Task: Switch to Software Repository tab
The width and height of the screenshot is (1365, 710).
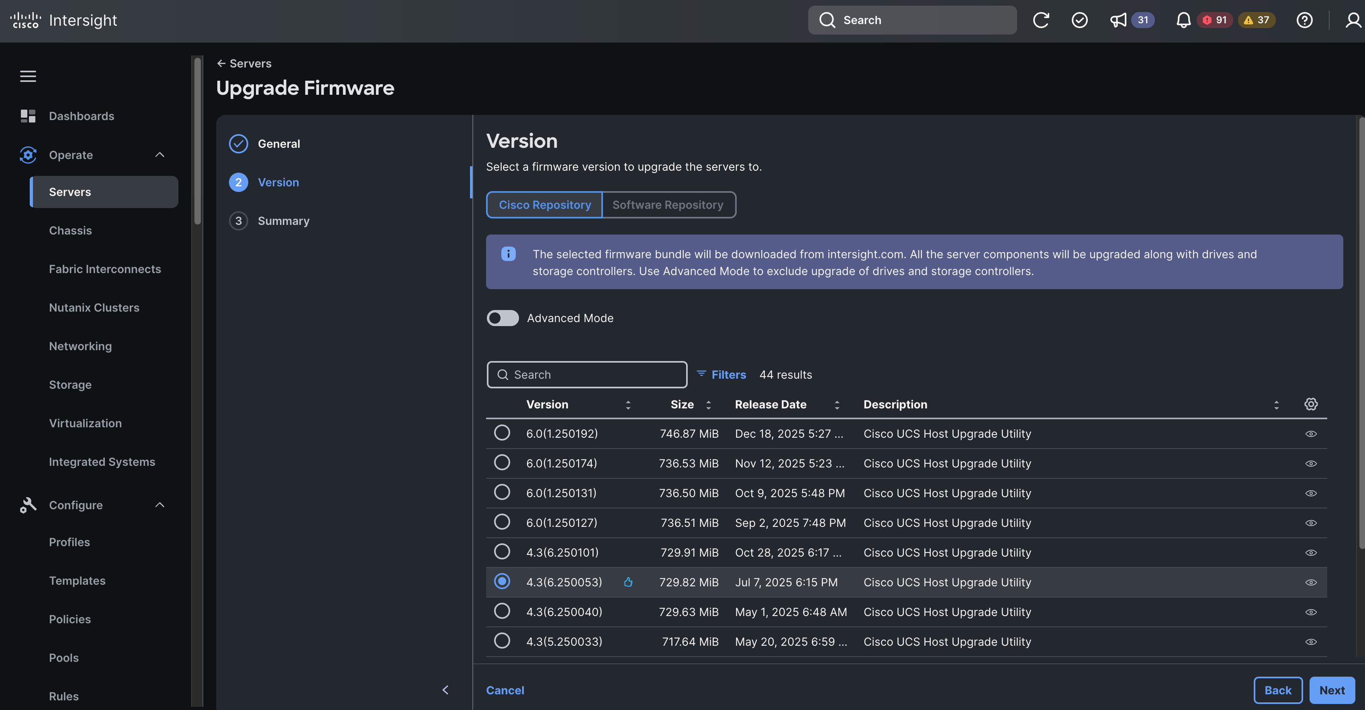Action: (x=668, y=204)
